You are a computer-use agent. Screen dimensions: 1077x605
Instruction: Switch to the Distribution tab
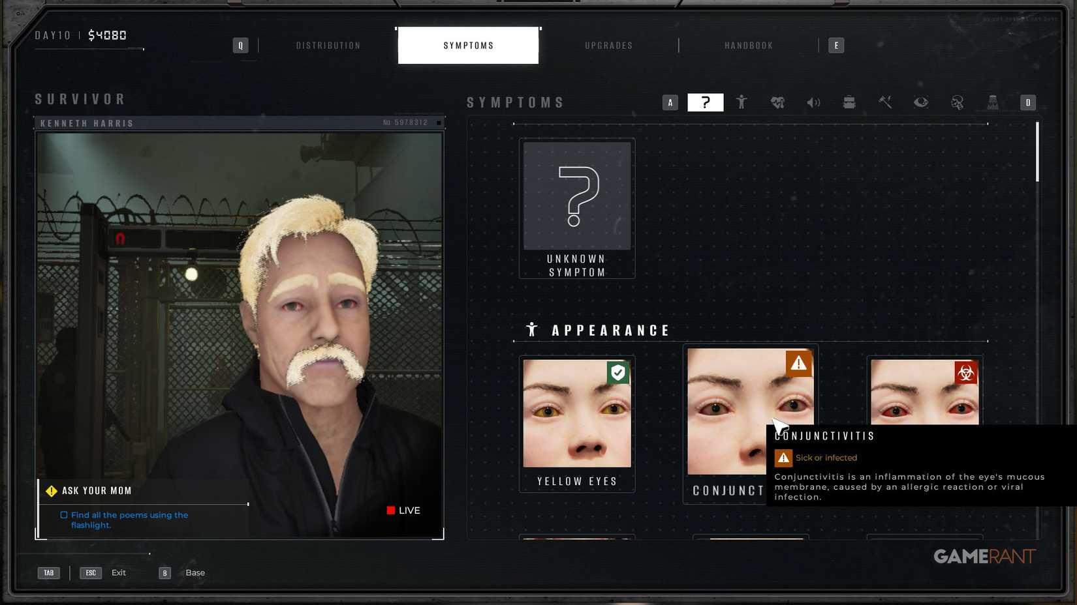point(328,46)
